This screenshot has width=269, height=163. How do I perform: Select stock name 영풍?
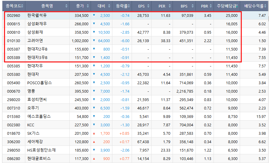31,91
